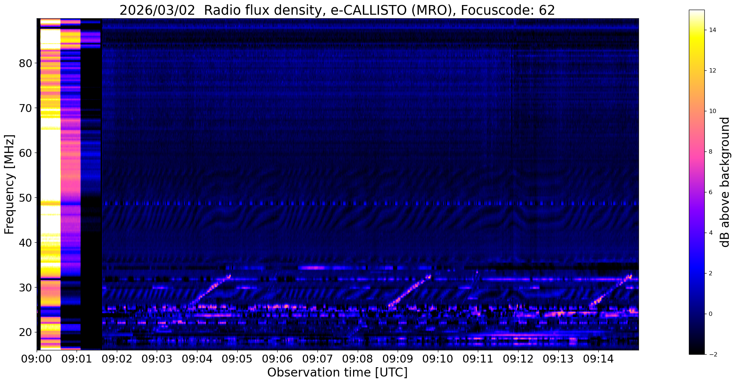Click the 09:14 time tick label
This screenshot has height=383, width=736.
[598, 359]
